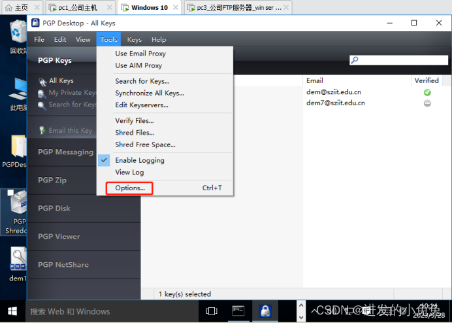
Task: Select the PGPDes folder desktop icon
Action: 14,152
